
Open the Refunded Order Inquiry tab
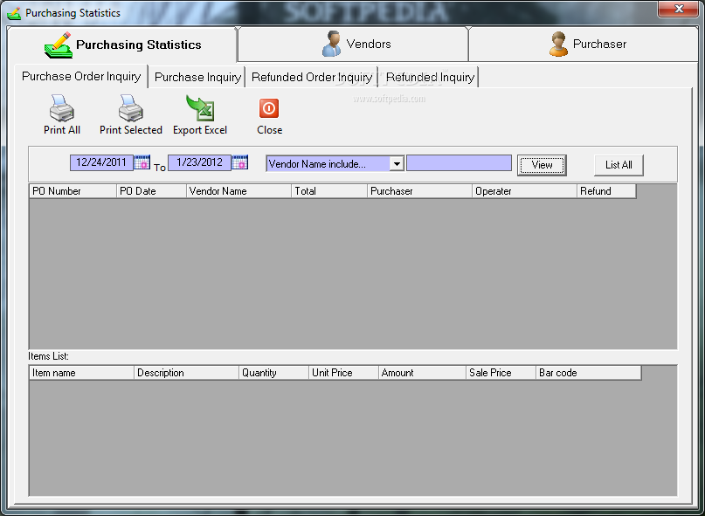click(312, 78)
